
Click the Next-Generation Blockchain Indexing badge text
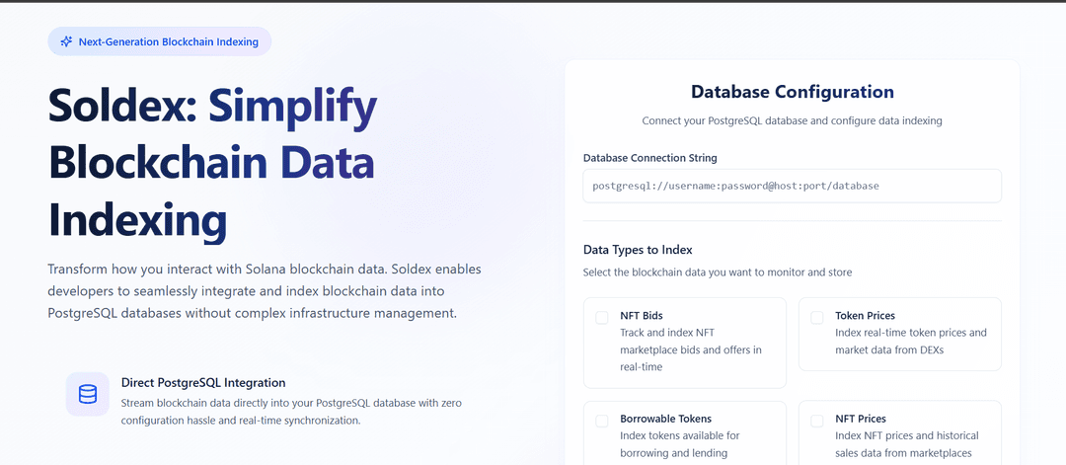tap(168, 41)
